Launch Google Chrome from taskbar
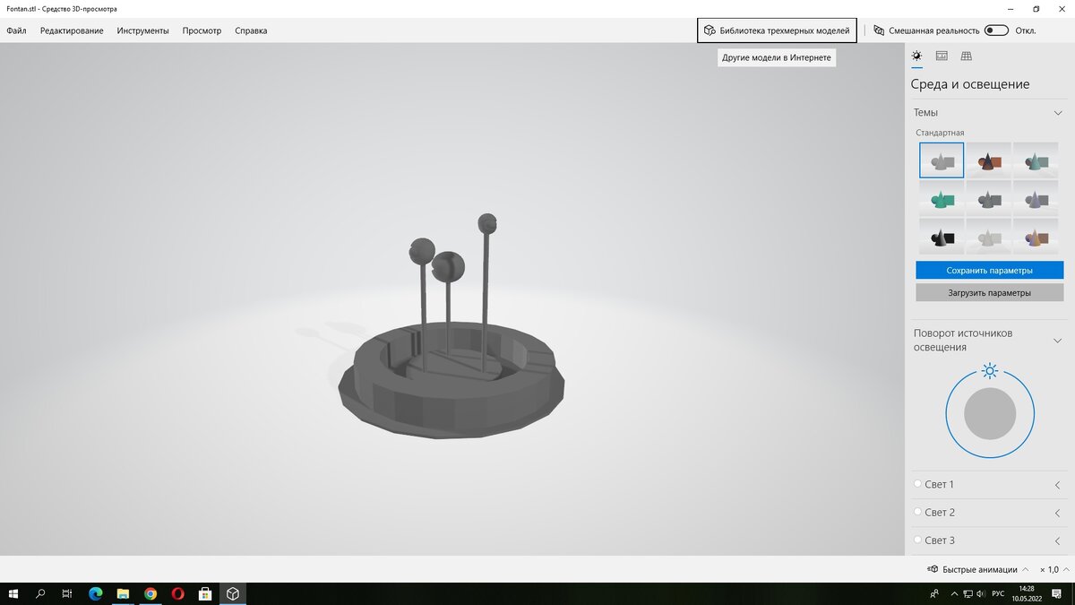This screenshot has height=605, width=1075. pos(150,593)
